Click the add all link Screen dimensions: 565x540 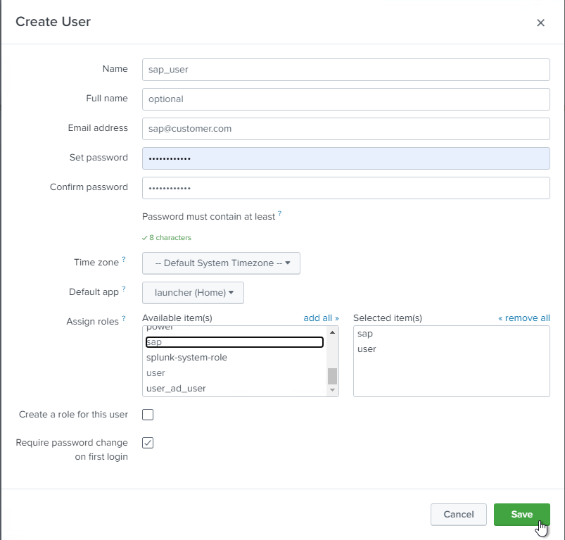[321, 318]
